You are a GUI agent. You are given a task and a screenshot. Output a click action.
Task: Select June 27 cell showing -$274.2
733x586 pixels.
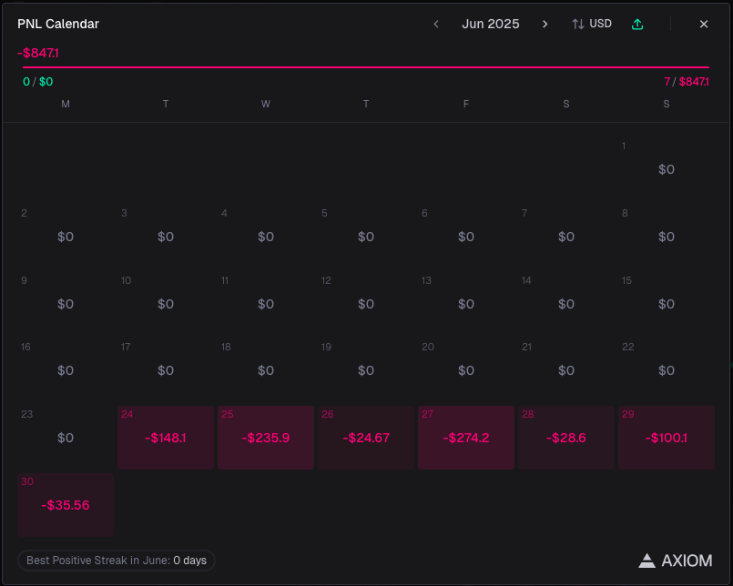(466, 438)
